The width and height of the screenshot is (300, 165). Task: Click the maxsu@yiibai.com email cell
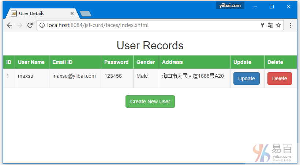pyautogui.click(x=74, y=76)
